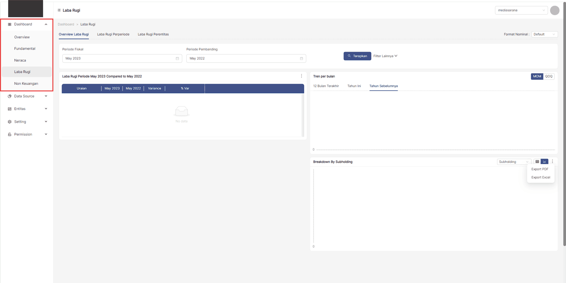Viewport: 566px width, 283px height.
Task: Select the 12 Bulan Terakhir tab
Action: click(326, 86)
